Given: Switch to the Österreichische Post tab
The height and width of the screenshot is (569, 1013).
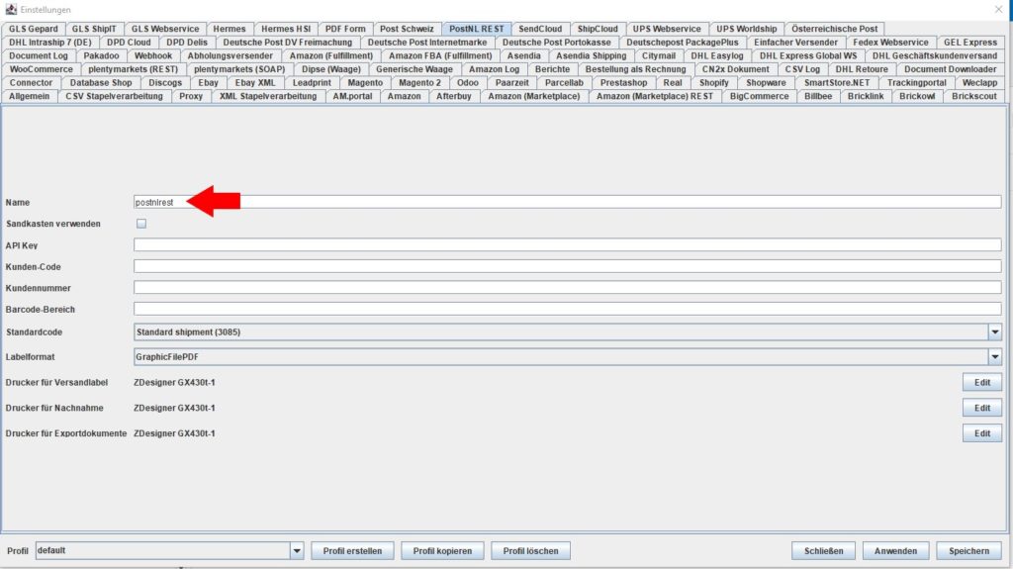Looking at the screenshot, I should [x=834, y=29].
